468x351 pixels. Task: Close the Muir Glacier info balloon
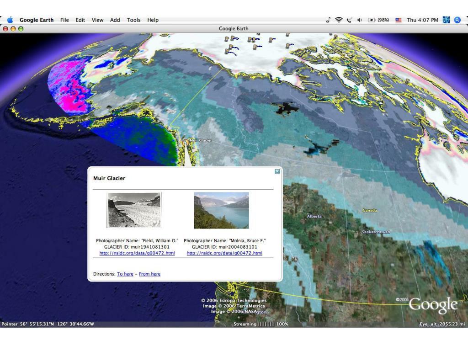coord(277,171)
